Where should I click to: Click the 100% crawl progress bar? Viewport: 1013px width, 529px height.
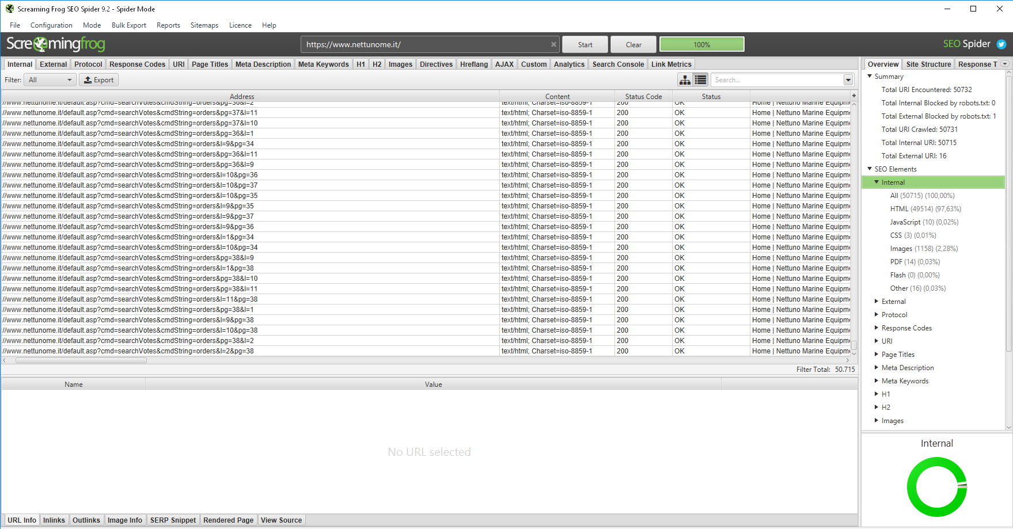[x=702, y=44]
